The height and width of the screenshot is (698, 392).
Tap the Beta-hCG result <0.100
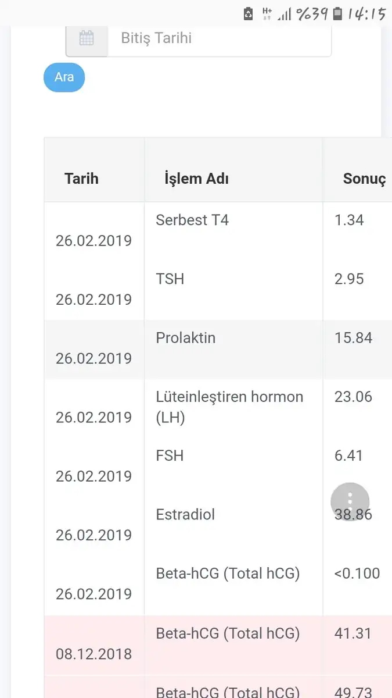click(357, 574)
